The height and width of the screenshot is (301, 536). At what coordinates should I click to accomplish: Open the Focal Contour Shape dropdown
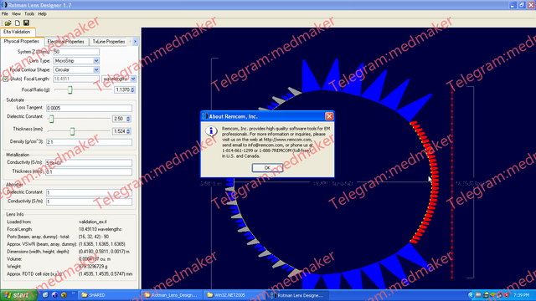coord(96,69)
